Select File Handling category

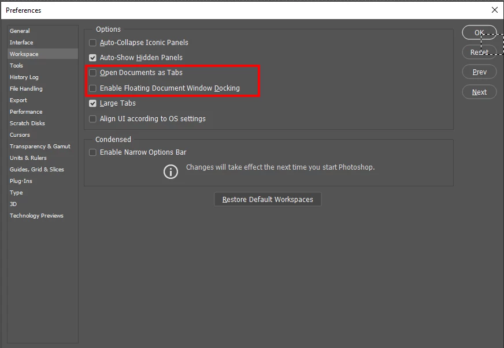43,89
